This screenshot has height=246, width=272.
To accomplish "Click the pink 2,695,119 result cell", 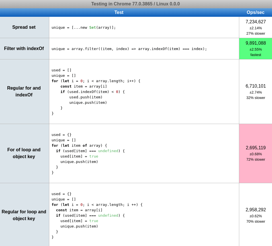I will click(x=255, y=154).
